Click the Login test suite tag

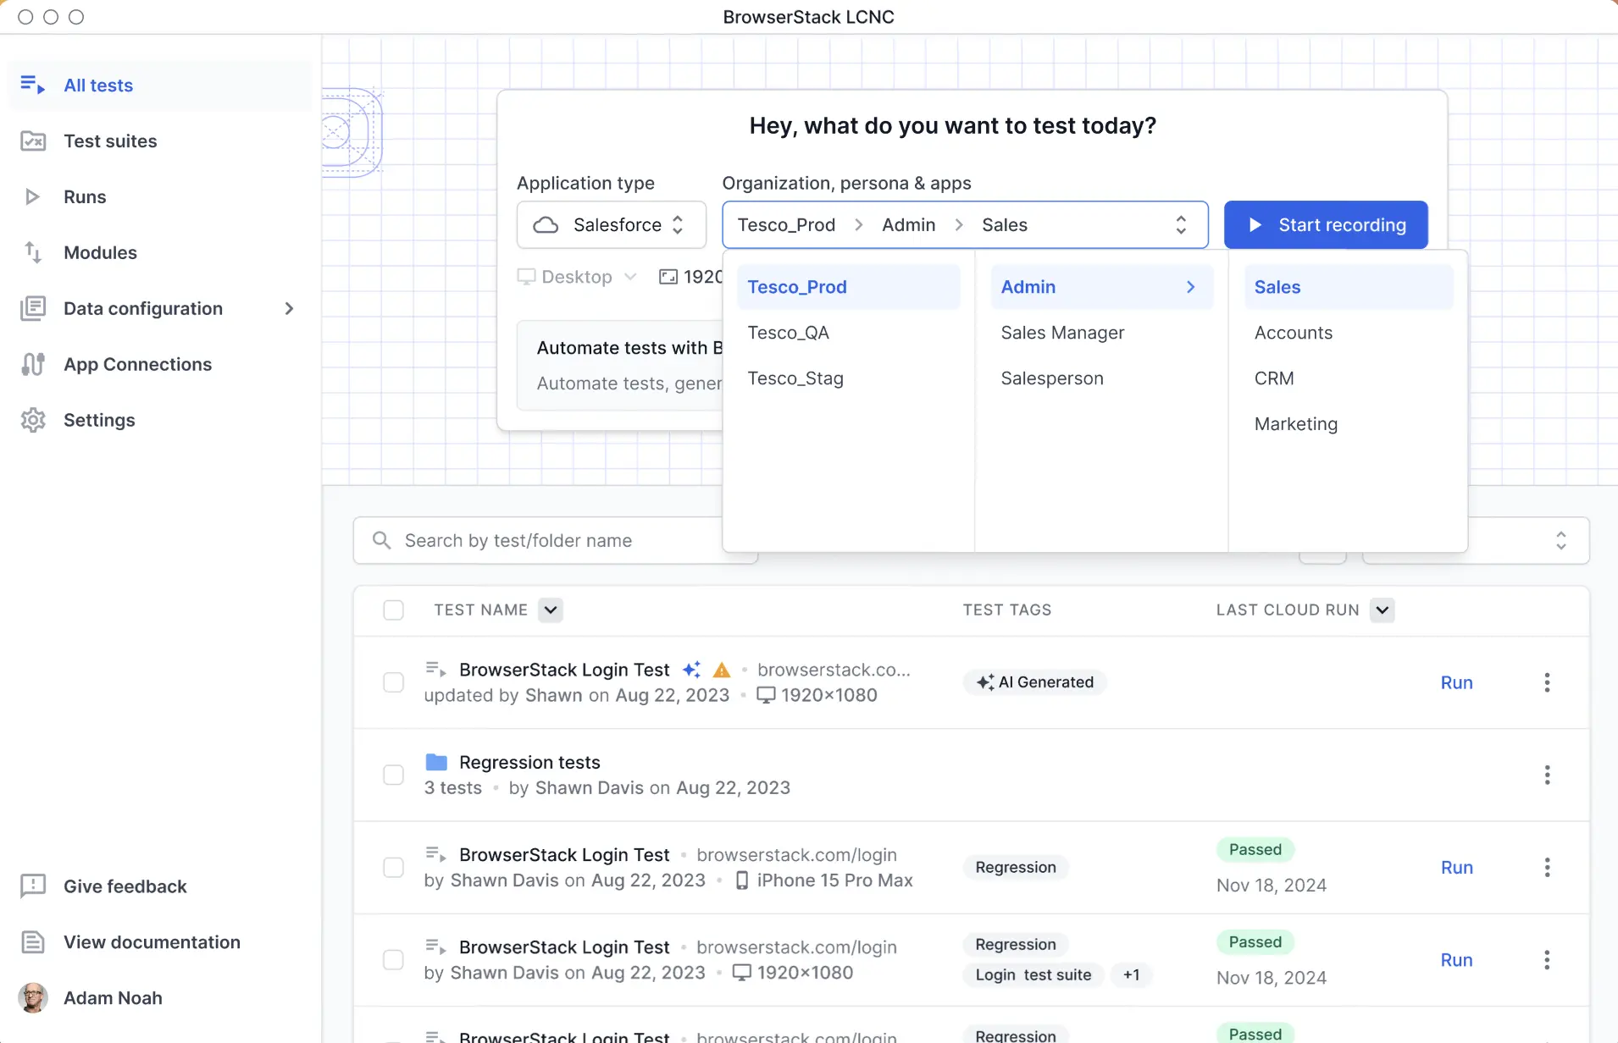[x=1033, y=975]
